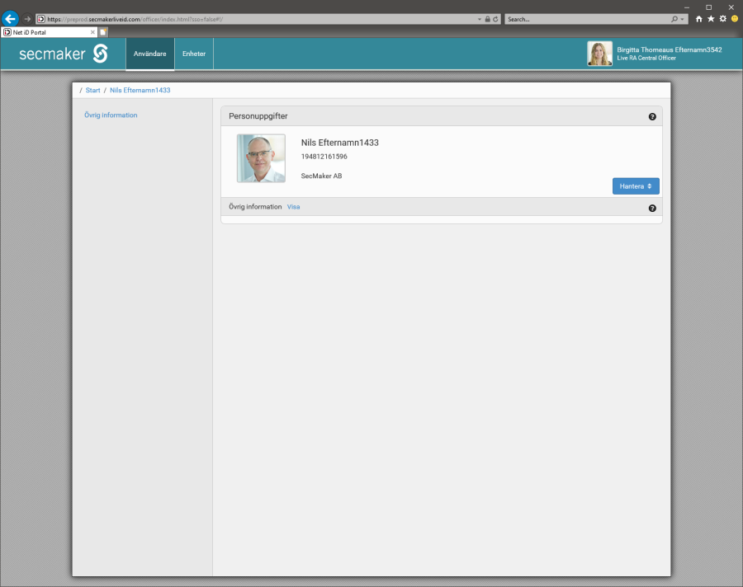
Task: Open Favorites star icon
Action: (x=711, y=19)
